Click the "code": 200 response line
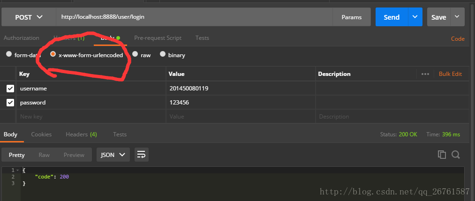The width and height of the screenshot is (475, 201). (52, 177)
